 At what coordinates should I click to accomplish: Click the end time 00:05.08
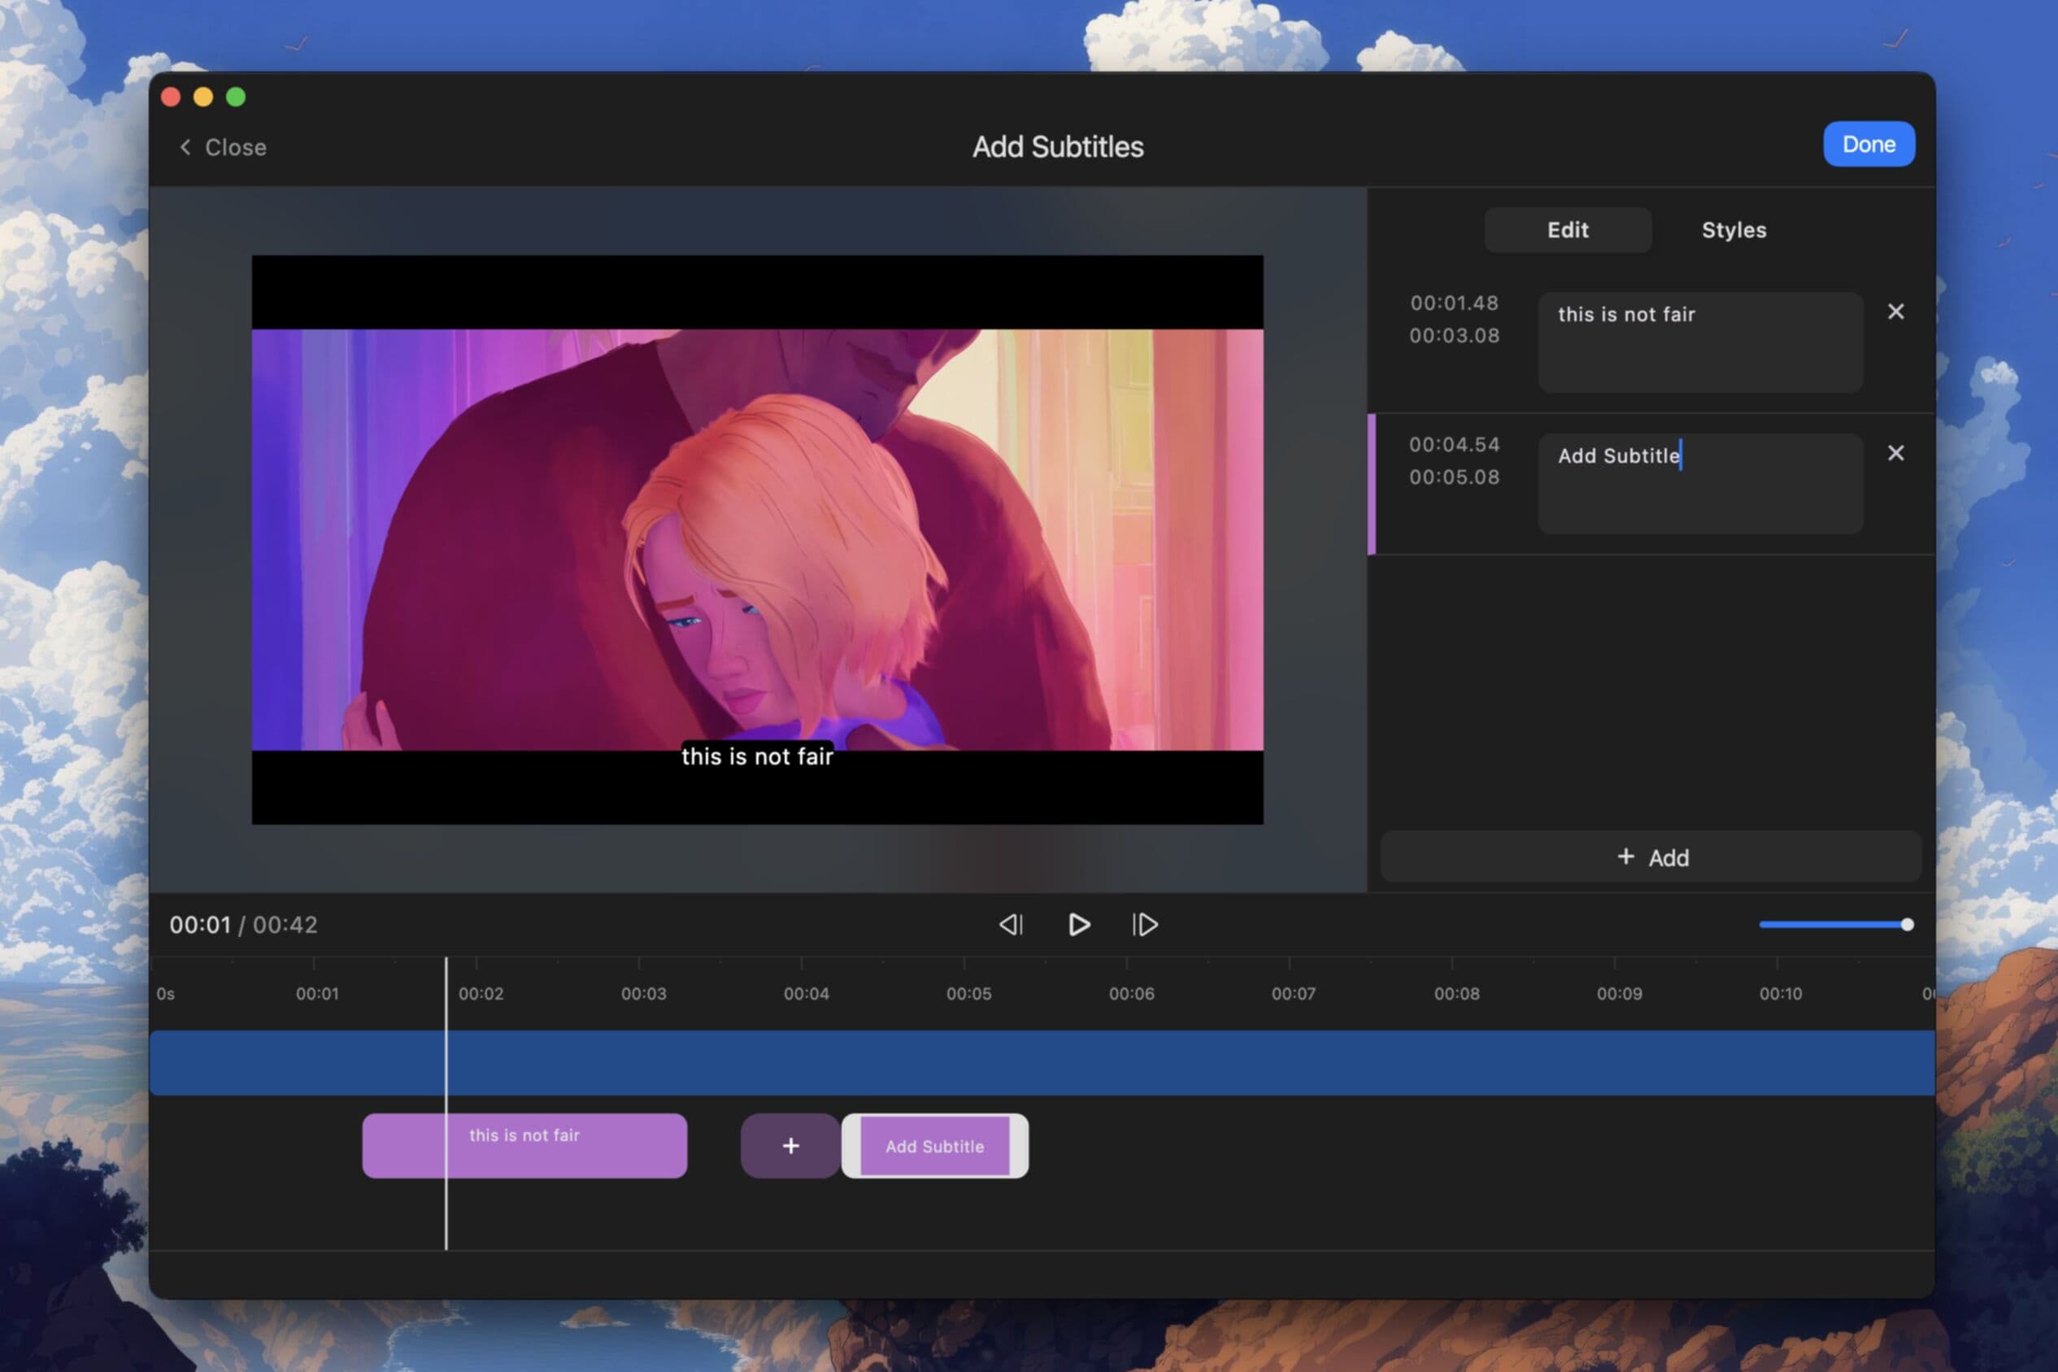(x=1454, y=477)
